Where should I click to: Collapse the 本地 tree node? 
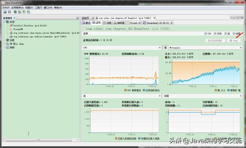[4, 22]
